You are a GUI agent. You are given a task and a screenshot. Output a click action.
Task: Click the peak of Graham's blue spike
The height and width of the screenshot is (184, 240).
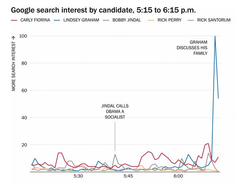[215, 36]
